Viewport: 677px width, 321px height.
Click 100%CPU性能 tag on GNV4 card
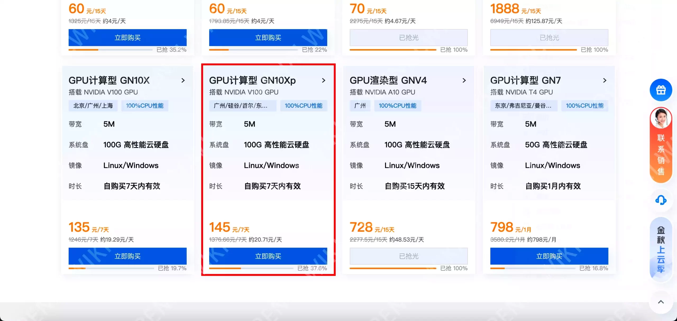coord(397,106)
